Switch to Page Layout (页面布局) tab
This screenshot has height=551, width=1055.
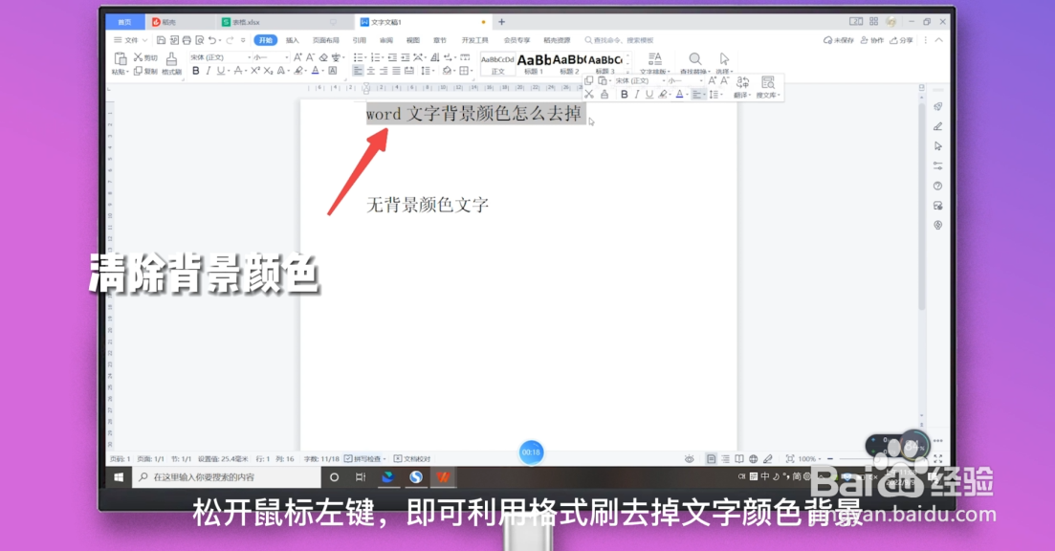click(325, 40)
